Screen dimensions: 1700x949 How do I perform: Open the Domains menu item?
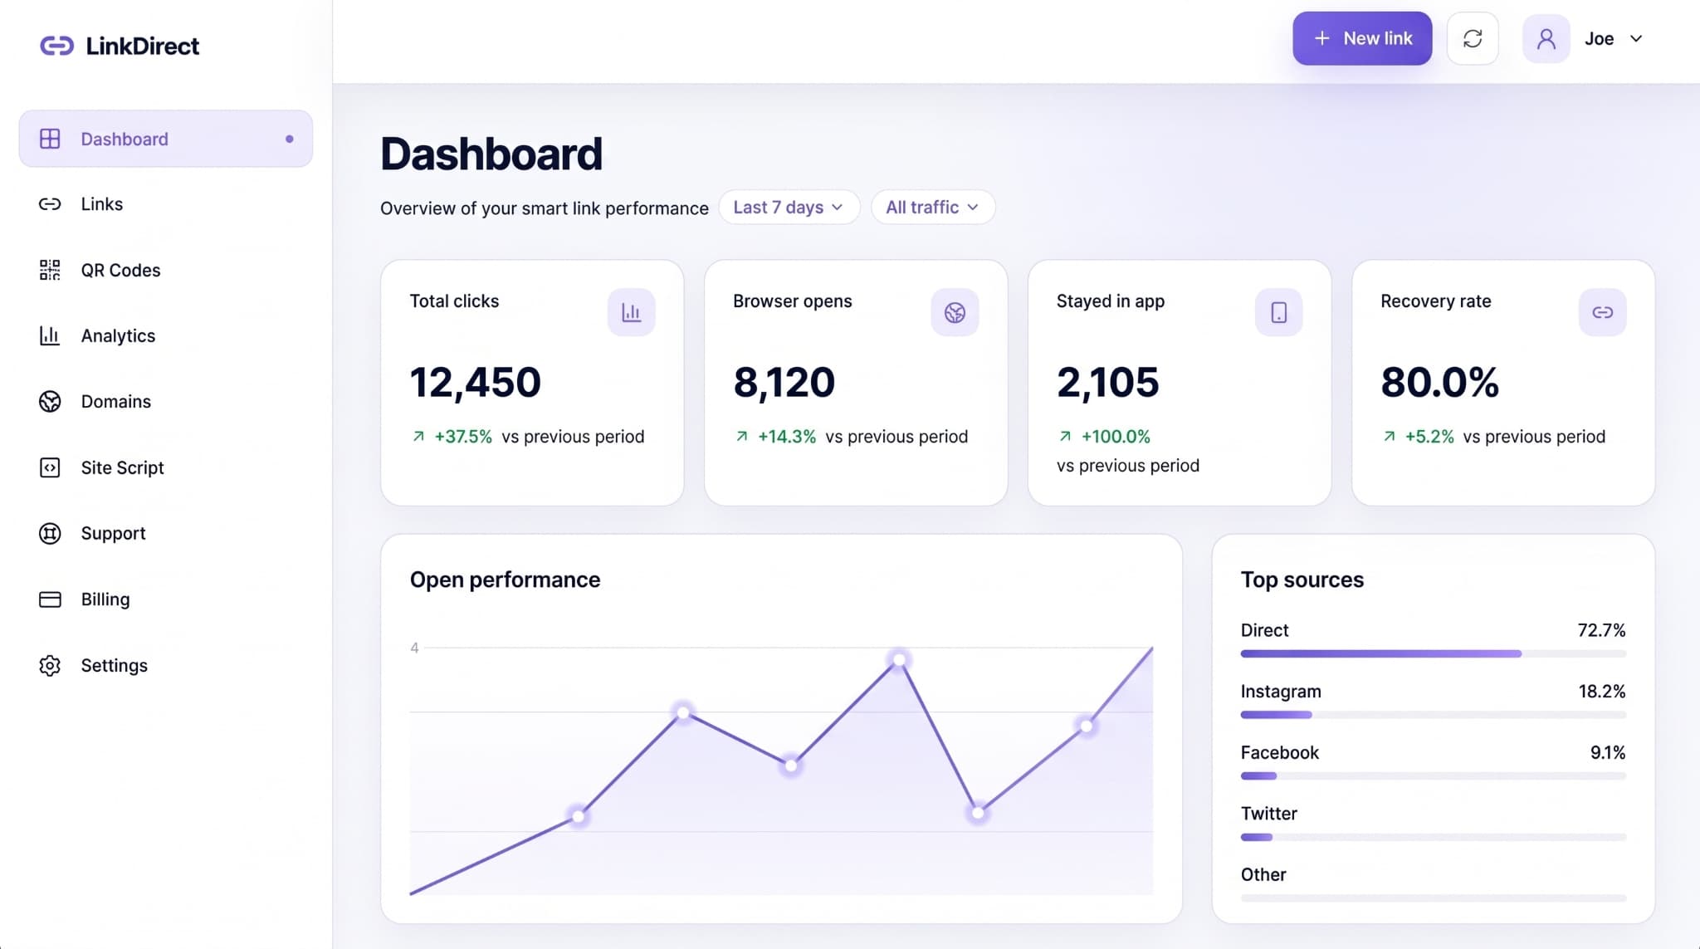pos(166,402)
